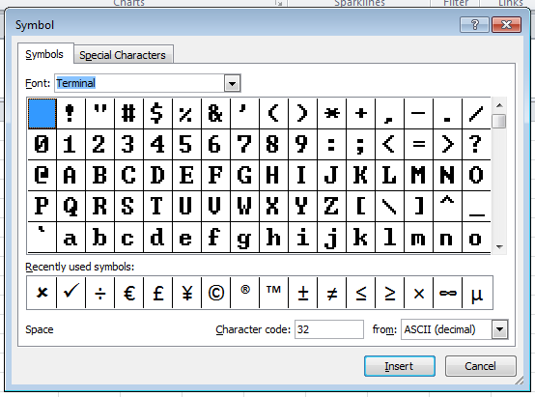Viewport: 535px width, 397px height.
Task: Select the trademark symbol in recently used
Action: tap(273, 293)
